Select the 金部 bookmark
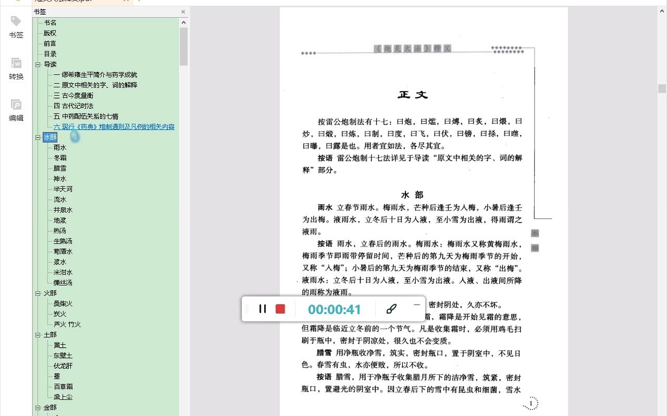The height and width of the screenshot is (416, 667). tap(50, 407)
